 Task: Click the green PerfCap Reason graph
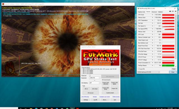coord(168,66)
